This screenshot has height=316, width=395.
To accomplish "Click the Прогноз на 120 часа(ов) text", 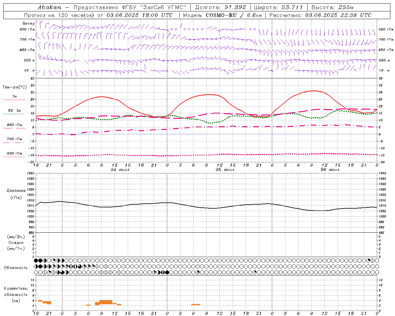I will click(x=60, y=15).
